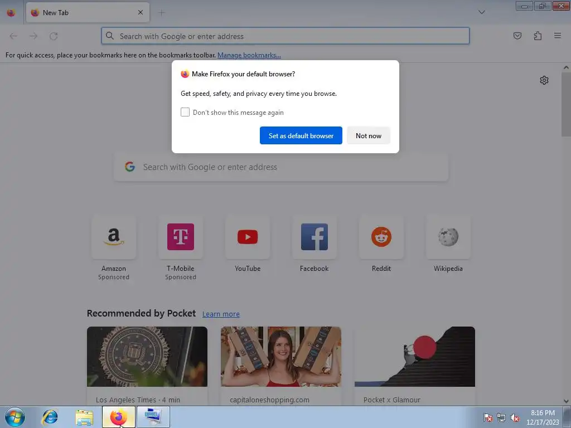Click the address bar search field
This screenshot has height=428, width=571.
pyautogui.click(x=285, y=36)
